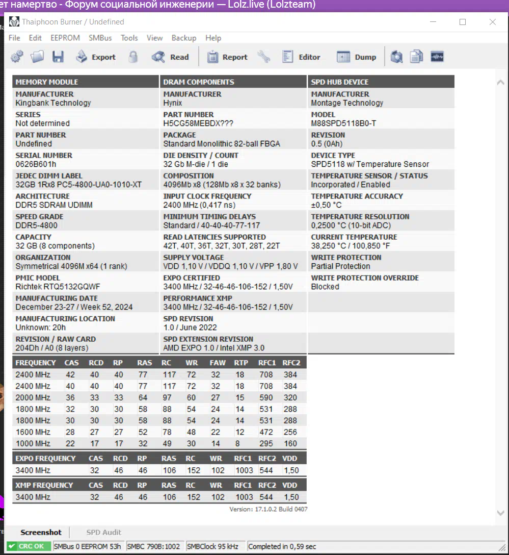The image size is (509, 555).
Task: Click the Version 17.1.0.2 Build 0407 text
Action: 269,509
